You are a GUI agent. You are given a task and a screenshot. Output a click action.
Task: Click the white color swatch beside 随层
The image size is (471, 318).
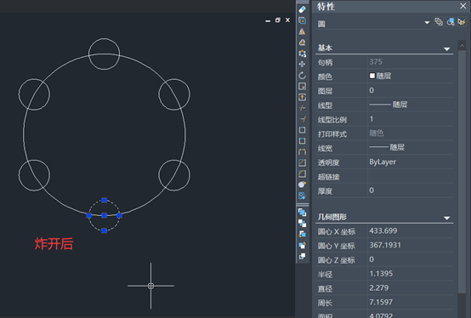tap(372, 76)
